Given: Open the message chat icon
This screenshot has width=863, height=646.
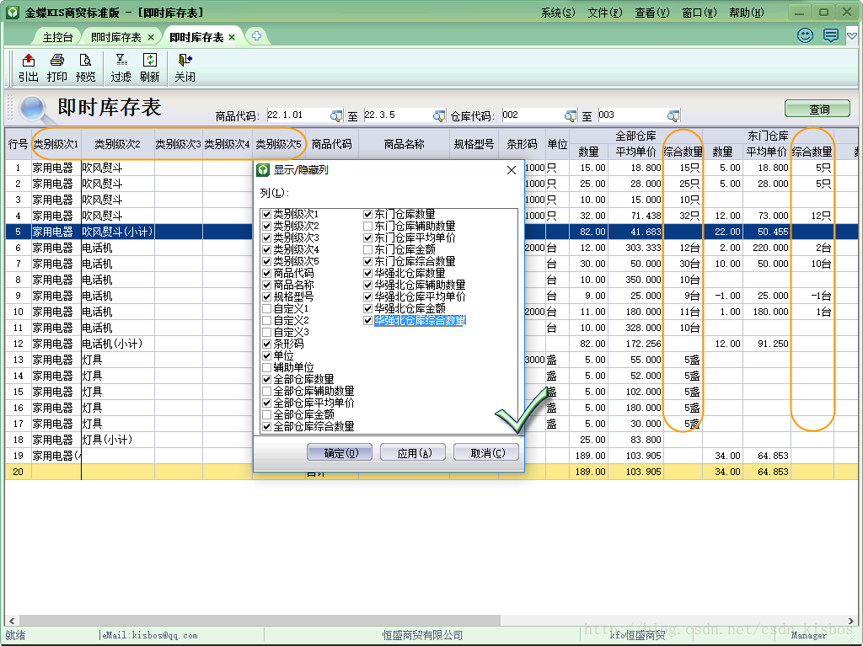Looking at the screenshot, I should pos(830,35).
